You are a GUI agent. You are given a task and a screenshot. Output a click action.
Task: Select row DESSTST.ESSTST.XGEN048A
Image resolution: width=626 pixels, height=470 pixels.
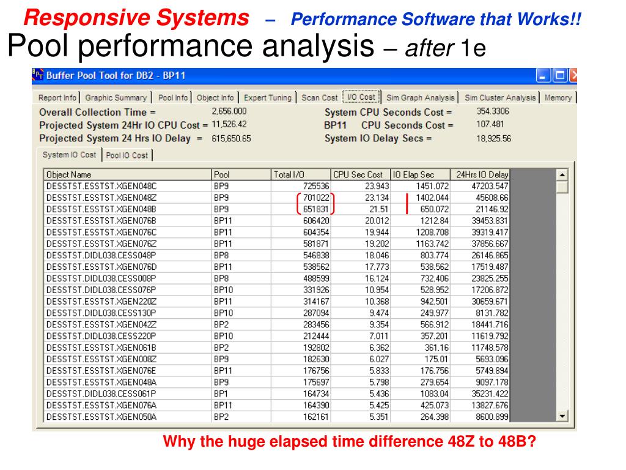[277, 382]
